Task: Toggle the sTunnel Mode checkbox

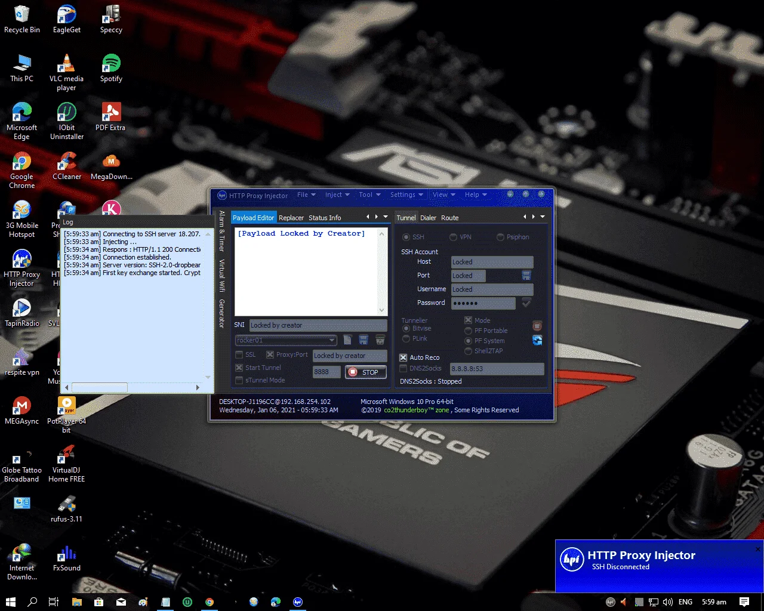Action: (x=239, y=380)
